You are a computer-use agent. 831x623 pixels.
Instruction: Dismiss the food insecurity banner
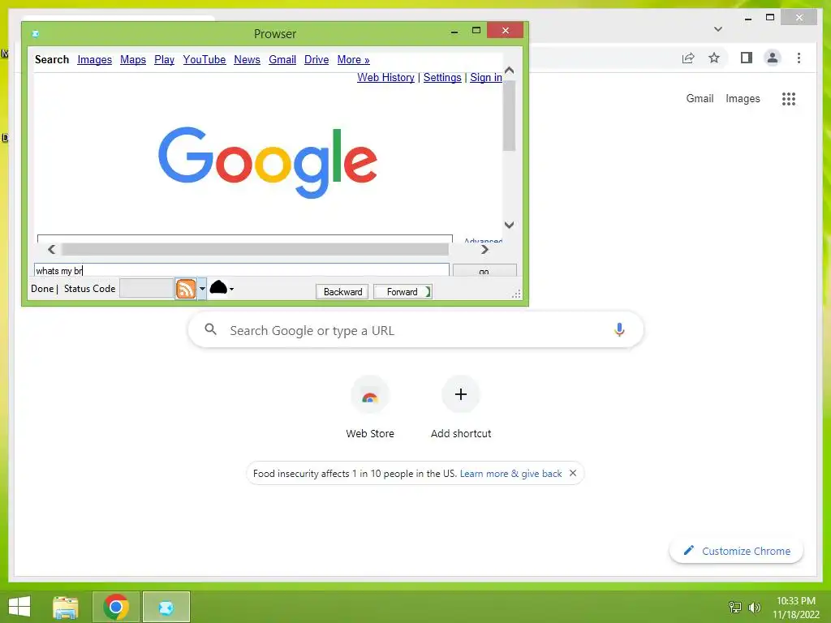pyautogui.click(x=573, y=473)
